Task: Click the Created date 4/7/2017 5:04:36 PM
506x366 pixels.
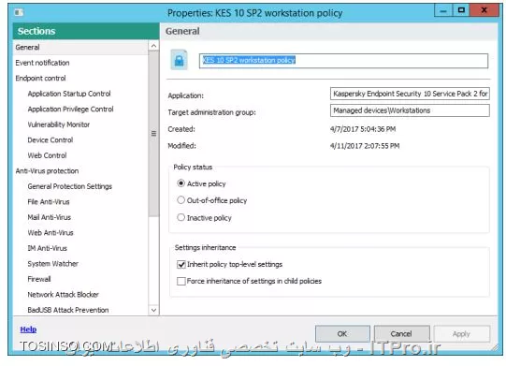Action: [363, 129]
